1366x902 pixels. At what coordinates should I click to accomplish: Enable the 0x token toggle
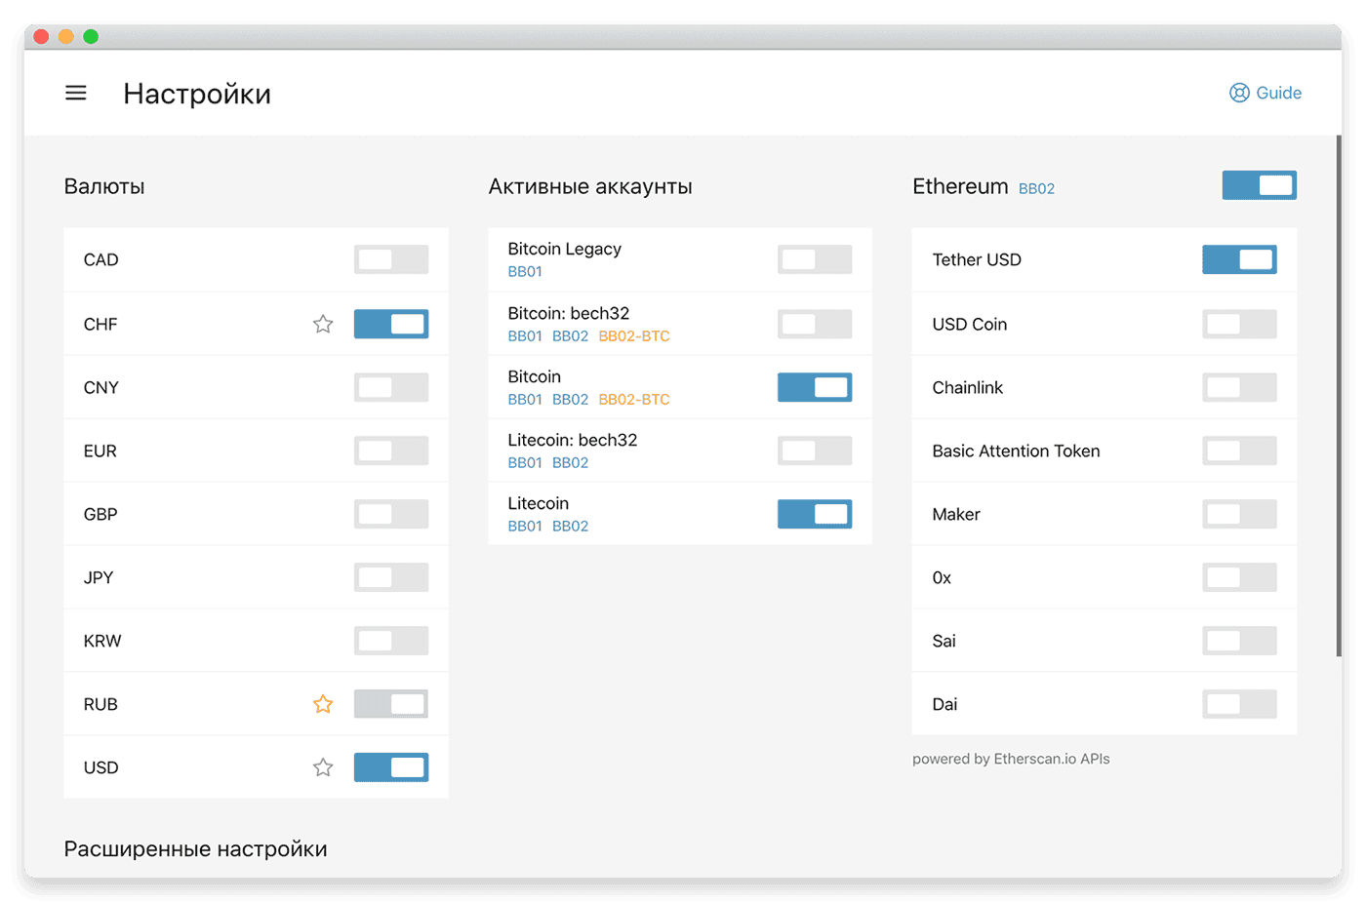click(1239, 577)
